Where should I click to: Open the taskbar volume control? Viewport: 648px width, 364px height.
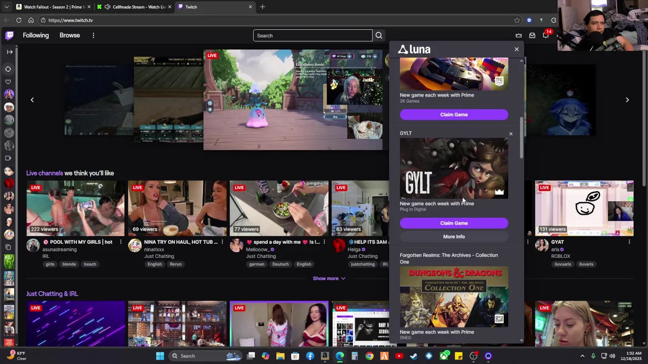pos(612,356)
